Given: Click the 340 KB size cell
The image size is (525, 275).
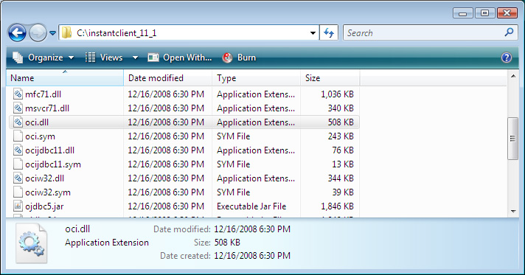Looking at the screenshot, I should (341, 108).
